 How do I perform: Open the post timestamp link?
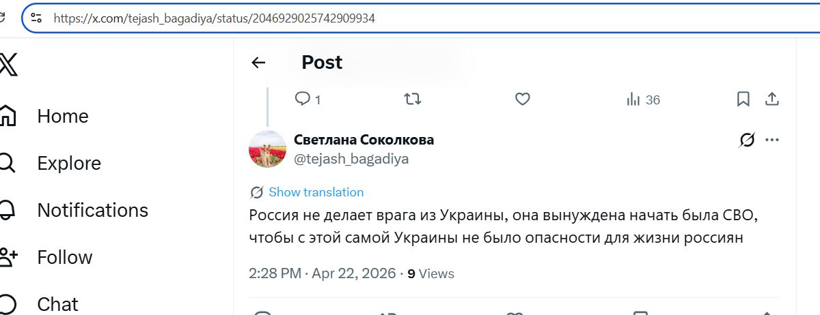(x=323, y=273)
